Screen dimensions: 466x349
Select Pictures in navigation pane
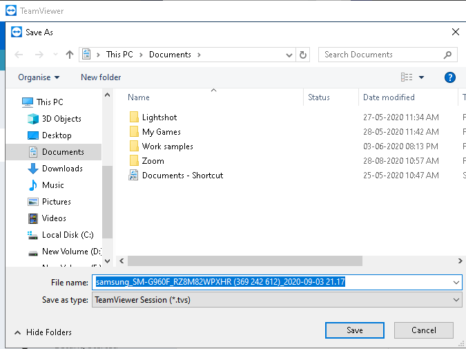pyautogui.click(x=57, y=202)
